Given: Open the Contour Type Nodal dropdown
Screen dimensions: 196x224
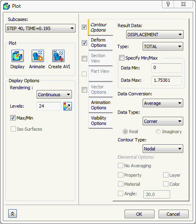Looking at the screenshot, I should (163, 149).
